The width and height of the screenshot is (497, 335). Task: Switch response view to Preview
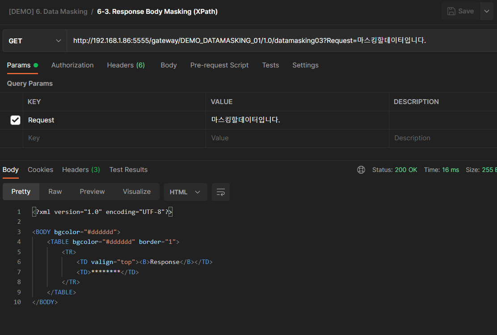(92, 192)
